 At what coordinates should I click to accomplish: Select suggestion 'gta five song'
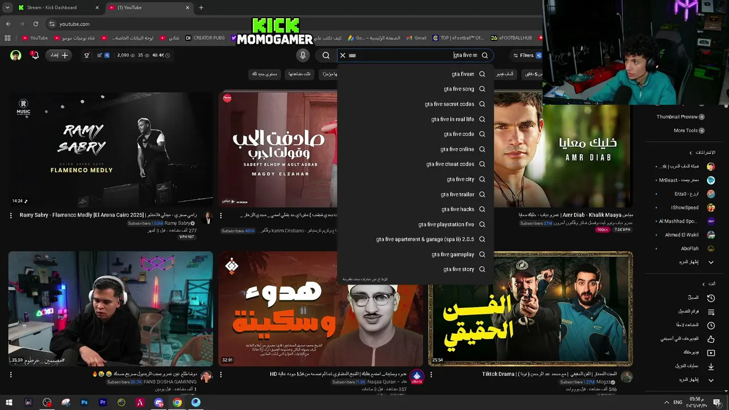(x=415, y=89)
